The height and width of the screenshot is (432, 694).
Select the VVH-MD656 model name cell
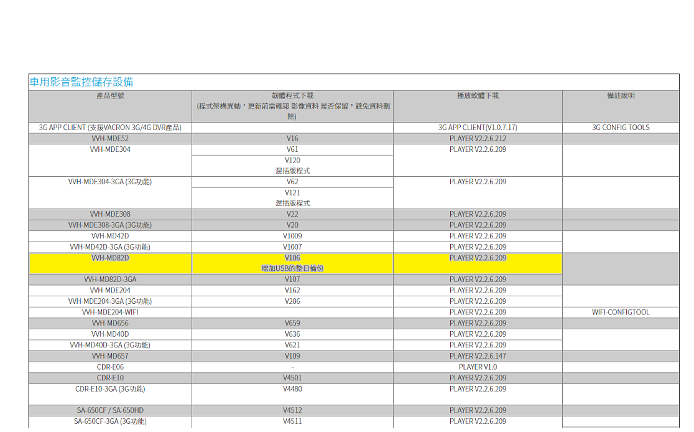(x=110, y=324)
